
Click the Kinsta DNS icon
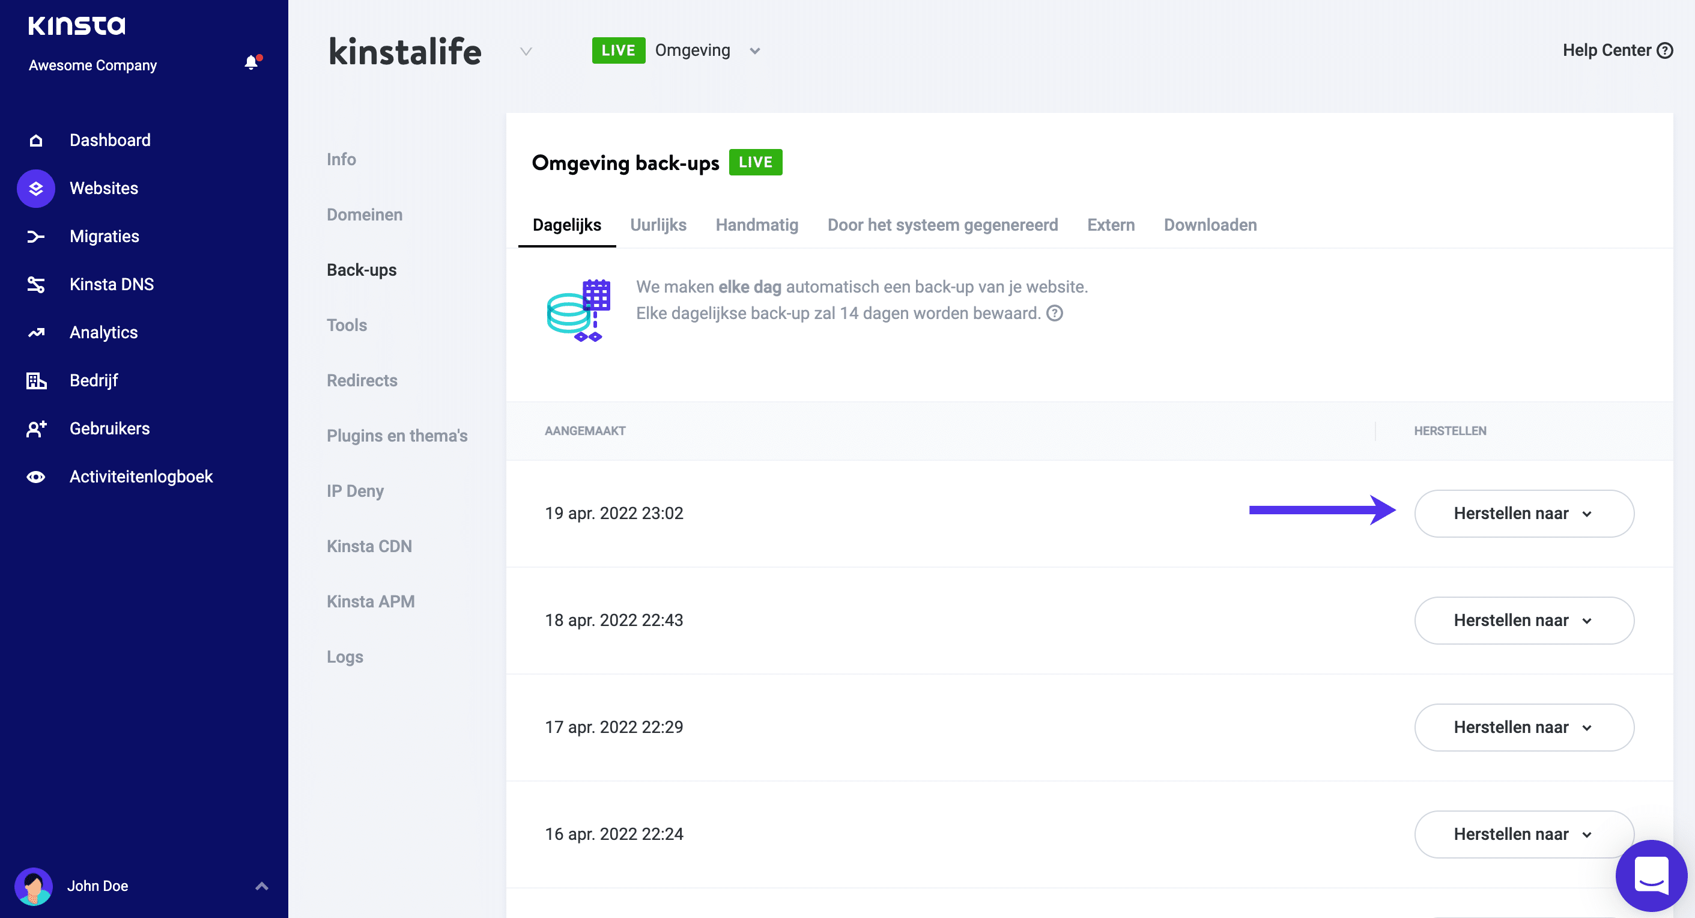pos(36,284)
